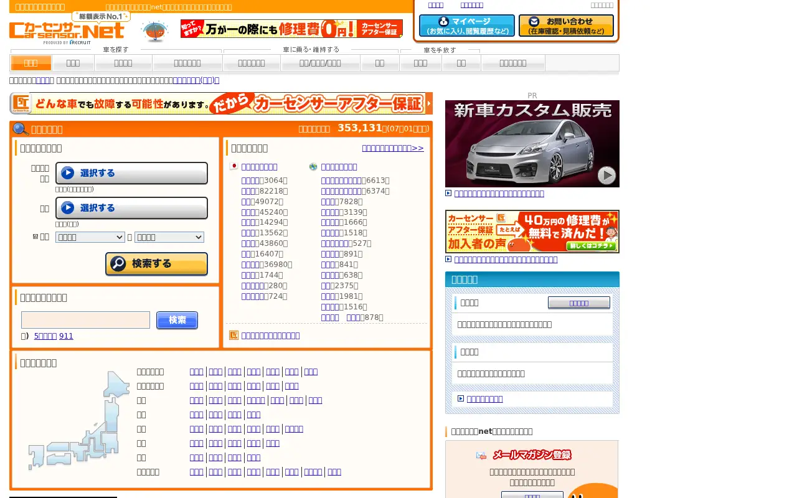This screenshot has height=498, width=797.
Task: Open the 911 example keyword link
Action: tap(66, 336)
